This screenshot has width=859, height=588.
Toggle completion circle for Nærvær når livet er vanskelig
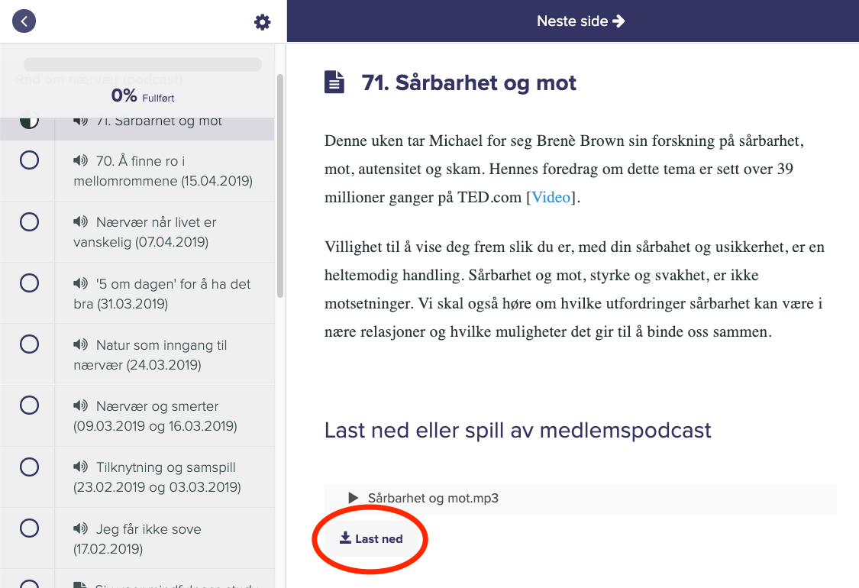(x=29, y=222)
